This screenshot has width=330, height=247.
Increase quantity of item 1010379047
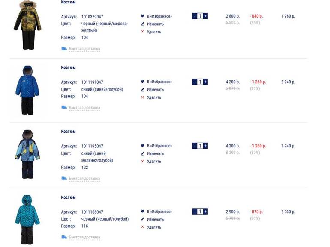(206, 16)
